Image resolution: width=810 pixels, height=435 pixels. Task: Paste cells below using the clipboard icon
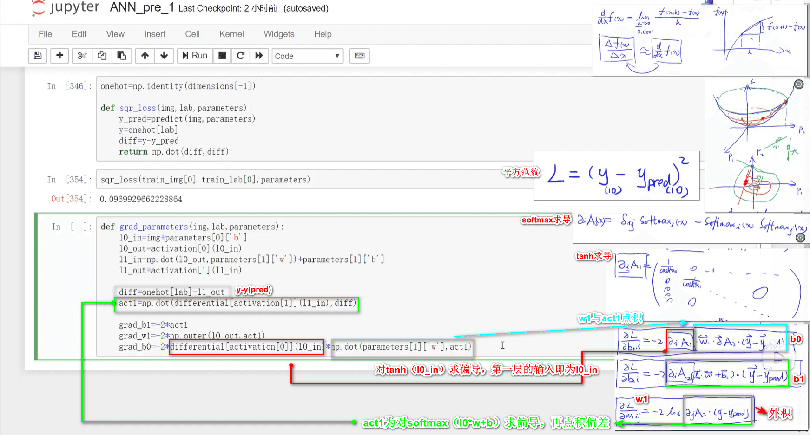click(122, 56)
